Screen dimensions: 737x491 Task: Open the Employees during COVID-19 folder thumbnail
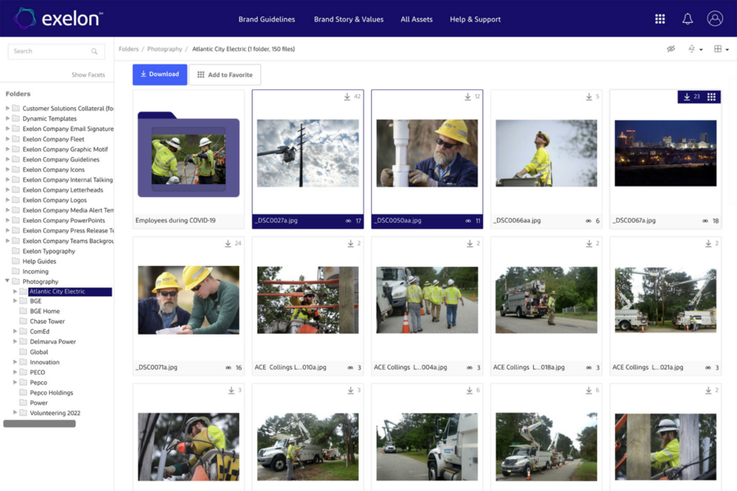coord(189,155)
